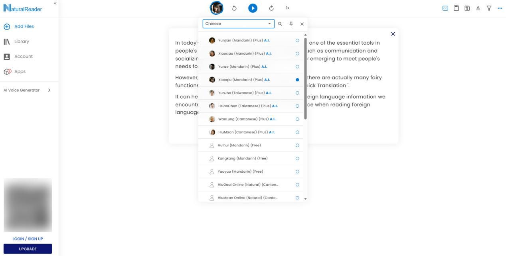
Task: Select YunJhe (Taiwanese) voice radio button
Action: pos(297,93)
